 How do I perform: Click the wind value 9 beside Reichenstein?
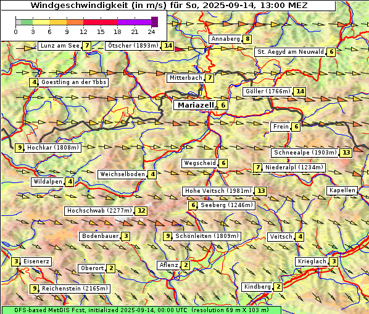35,289
